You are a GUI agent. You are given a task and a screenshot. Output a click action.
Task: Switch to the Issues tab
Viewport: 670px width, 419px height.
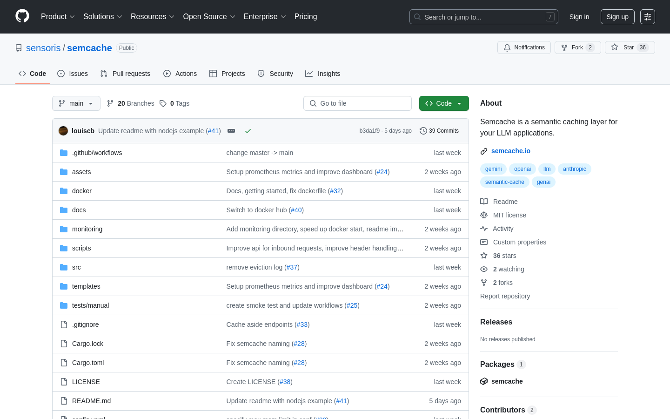tap(73, 74)
